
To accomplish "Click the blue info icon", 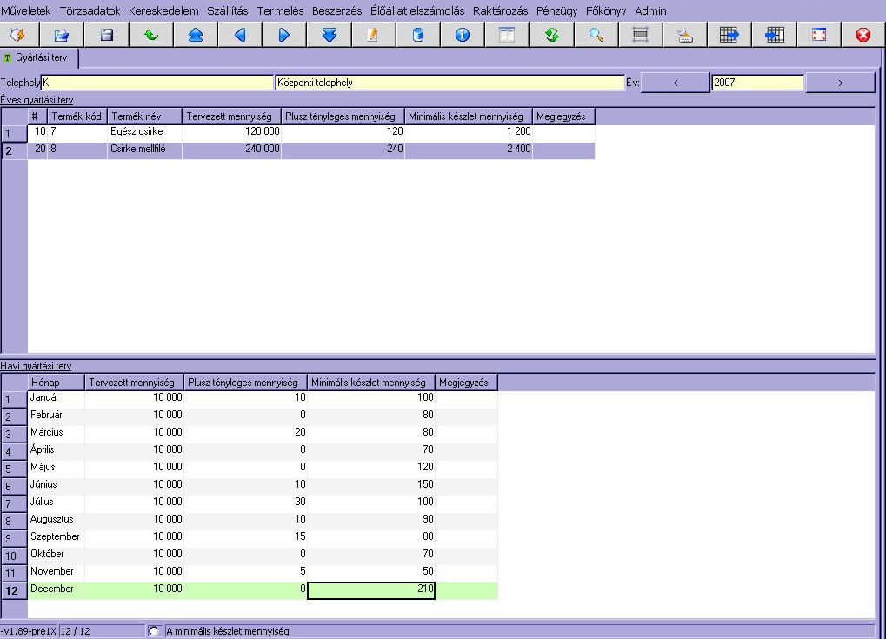I will pyautogui.click(x=462, y=35).
